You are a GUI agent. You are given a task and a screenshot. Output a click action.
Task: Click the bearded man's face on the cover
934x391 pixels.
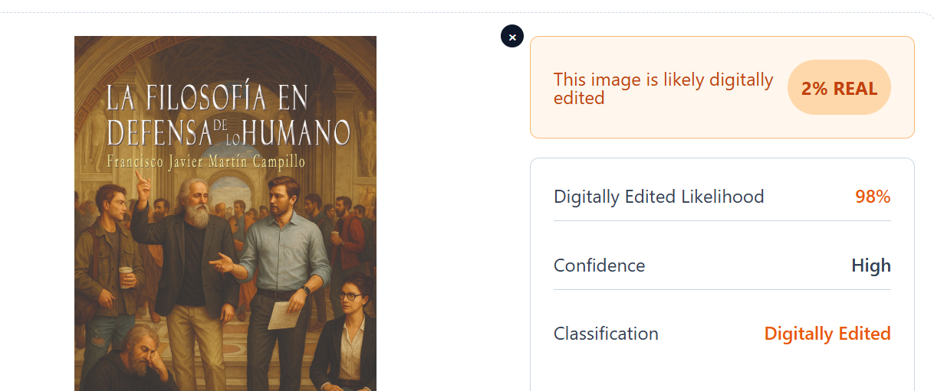coord(196,201)
